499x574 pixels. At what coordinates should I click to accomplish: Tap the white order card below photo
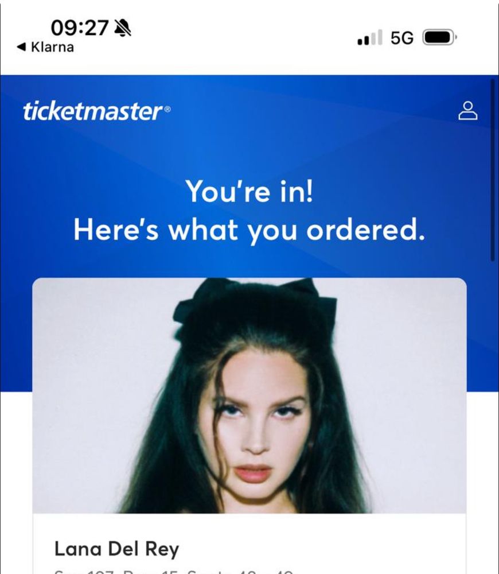[x=249, y=544]
